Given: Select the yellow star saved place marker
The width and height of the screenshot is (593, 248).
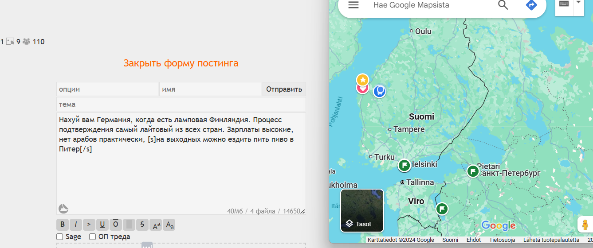Looking at the screenshot, I should coord(363,80).
